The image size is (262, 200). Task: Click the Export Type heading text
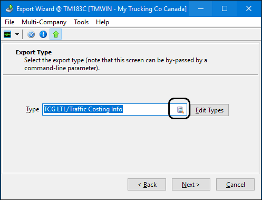tap(34, 52)
